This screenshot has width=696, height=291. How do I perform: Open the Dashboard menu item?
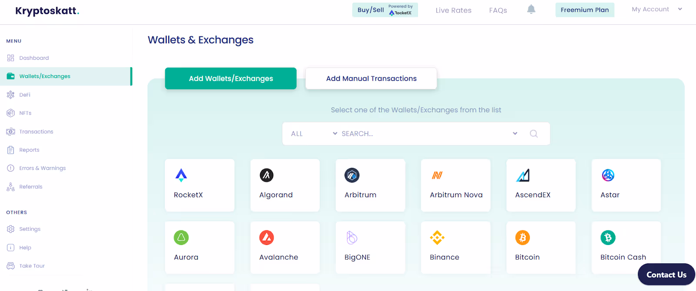tap(34, 58)
